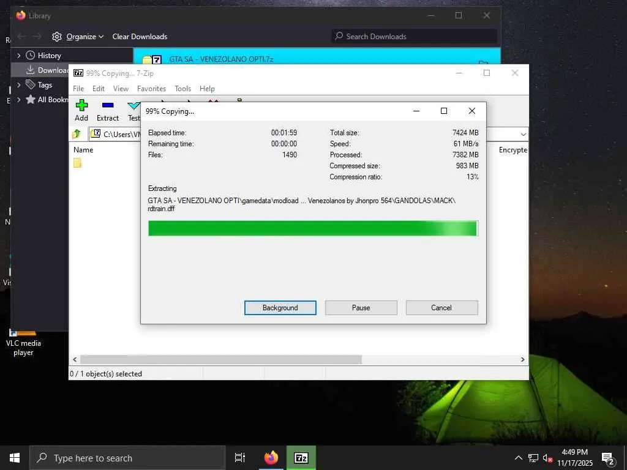Click the Total size value 7424 MB
627x470 pixels.
(465, 132)
